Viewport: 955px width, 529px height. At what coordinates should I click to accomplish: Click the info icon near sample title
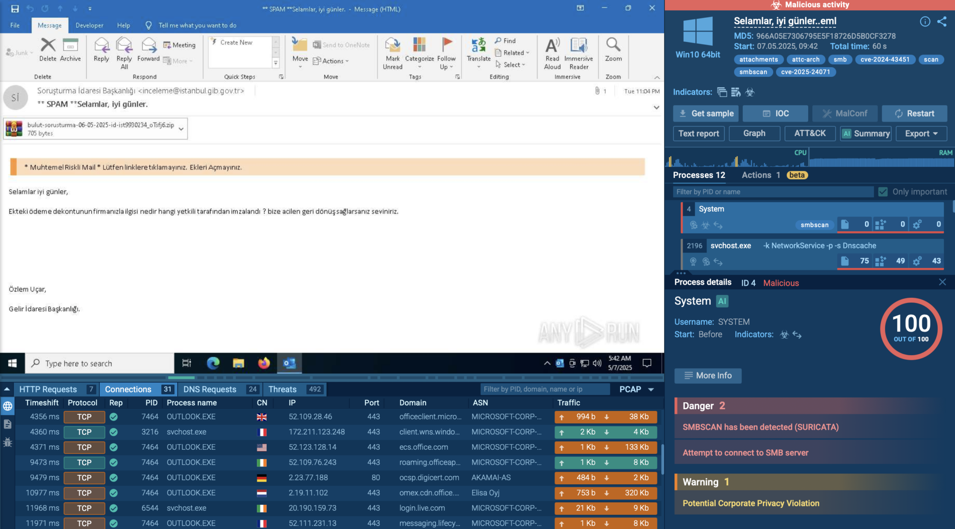pos(925,21)
